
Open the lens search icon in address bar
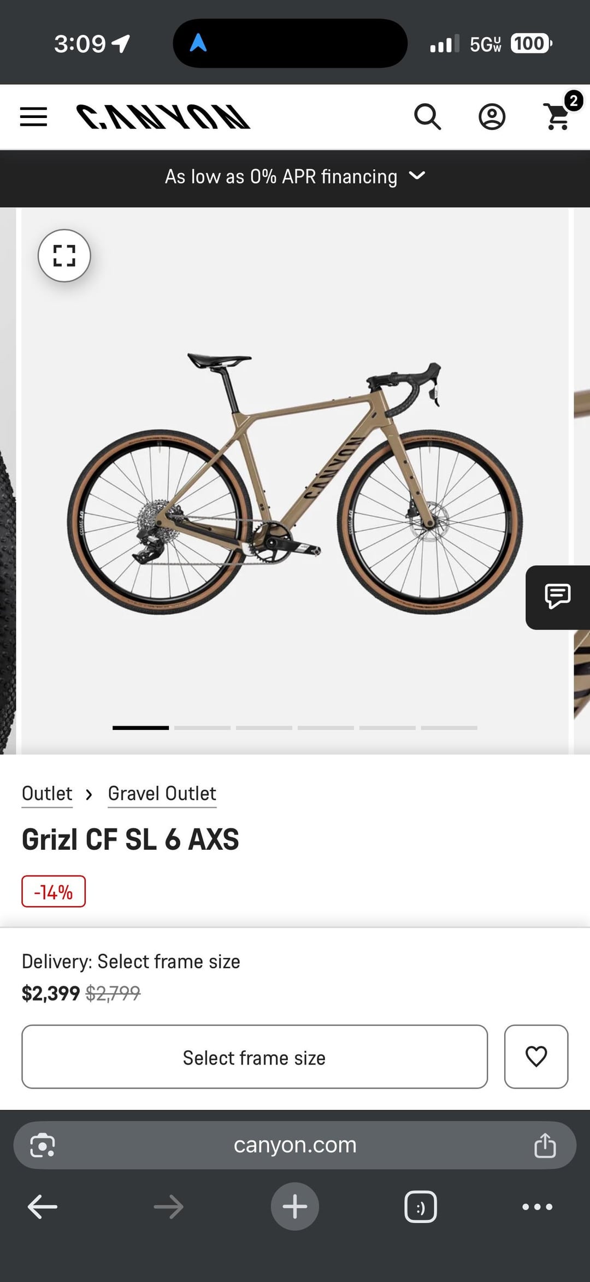click(x=43, y=1145)
